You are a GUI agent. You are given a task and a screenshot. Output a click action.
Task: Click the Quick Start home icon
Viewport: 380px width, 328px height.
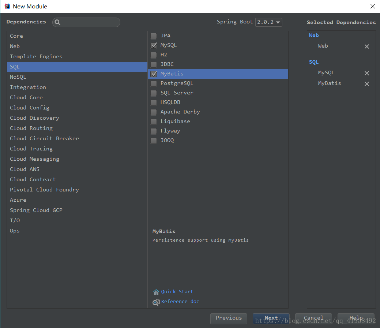[156, 292]
